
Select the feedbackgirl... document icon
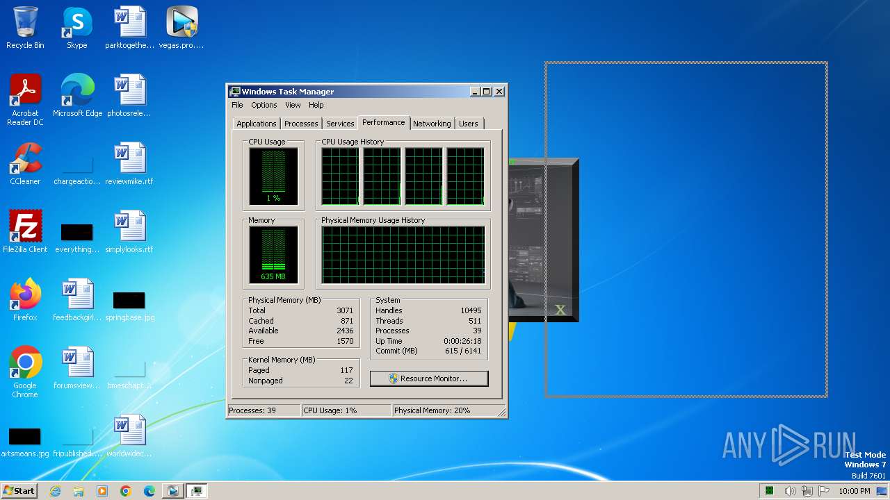point(77,300)
